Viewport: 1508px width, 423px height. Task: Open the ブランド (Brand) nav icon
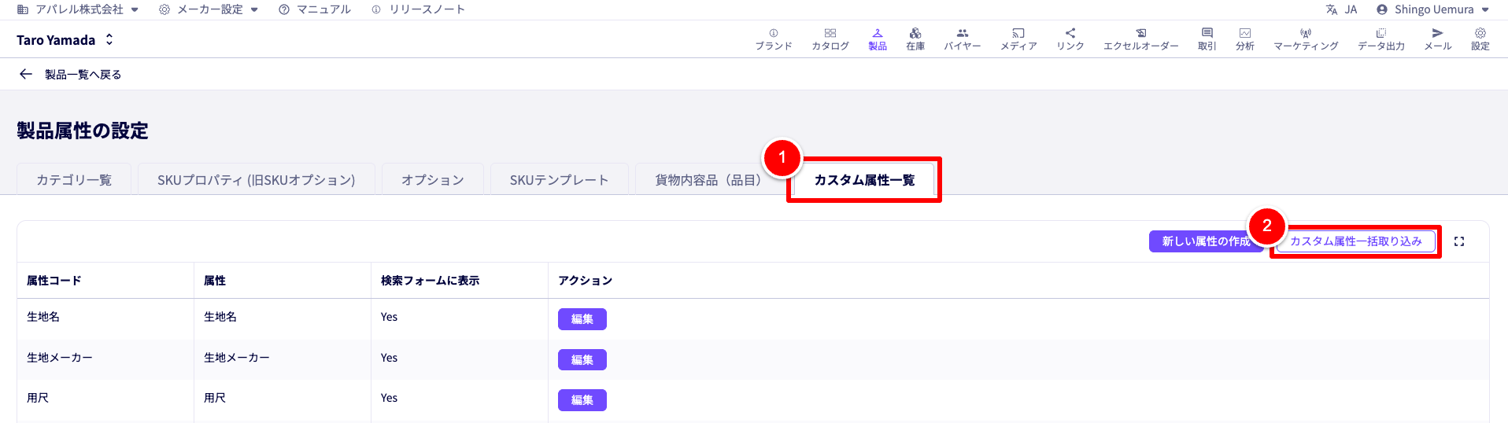coord(773,39)
